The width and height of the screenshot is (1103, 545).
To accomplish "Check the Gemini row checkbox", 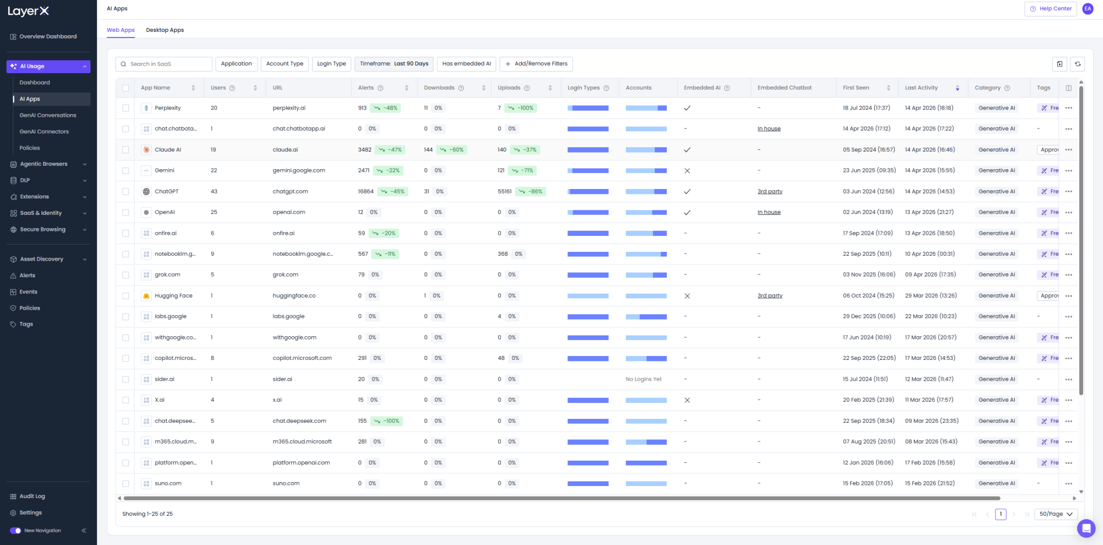I will (x=126, y=171).
